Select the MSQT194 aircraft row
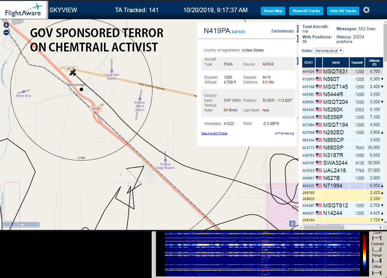 click(x=343, y=125)
